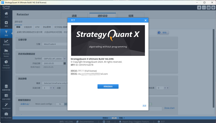Switch to the 结果 tab

pyautogui.click(x=131, y=16)
